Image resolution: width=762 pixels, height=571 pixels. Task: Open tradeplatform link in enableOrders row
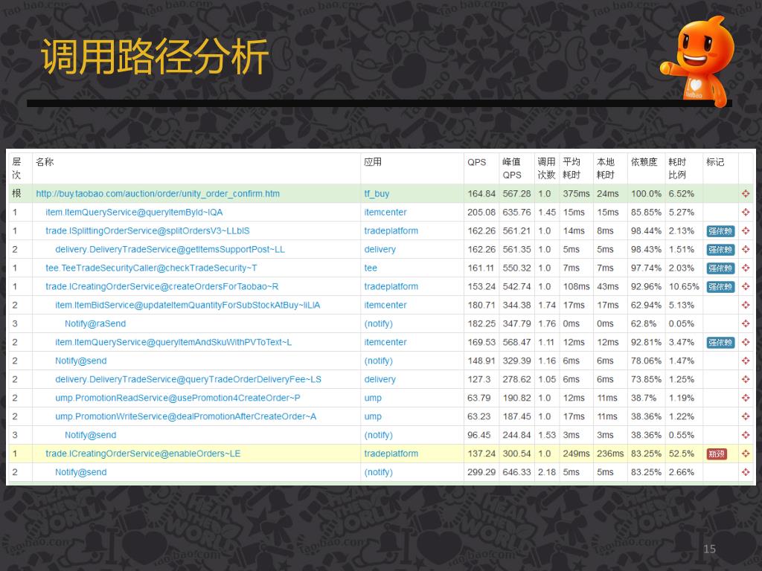tap(391, 454)
